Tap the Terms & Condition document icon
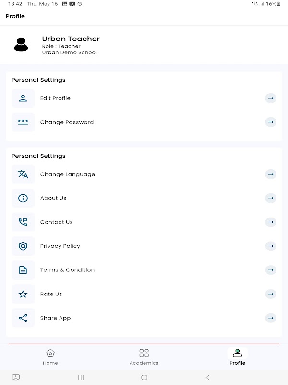Image resolution: width=288 pixels, height=385 pixels. click(23, 270)
